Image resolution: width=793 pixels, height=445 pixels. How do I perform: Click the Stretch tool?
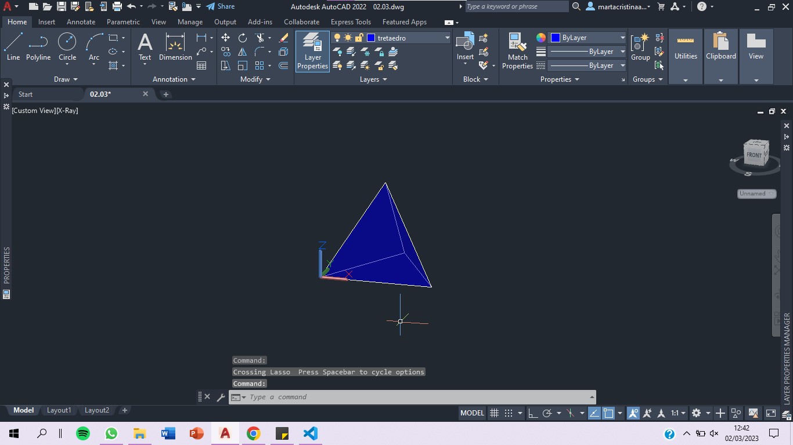tap(225, 65)
